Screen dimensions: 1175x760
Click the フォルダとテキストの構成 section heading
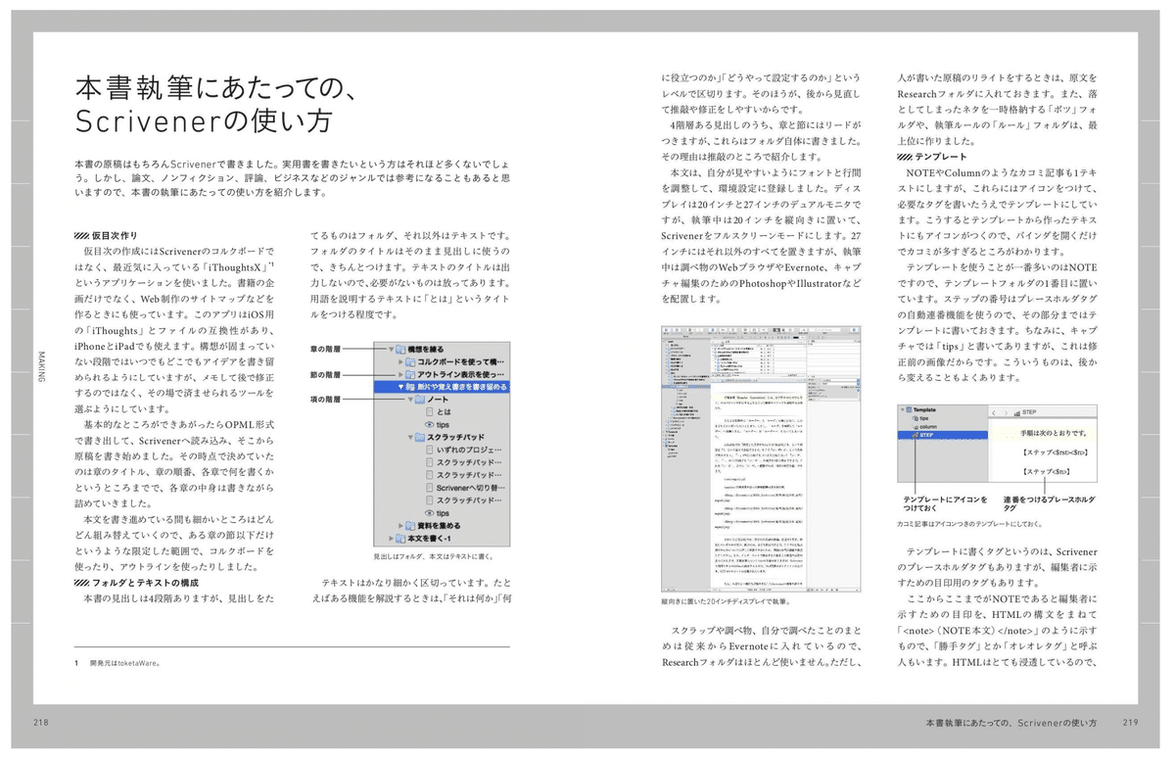pos(136,584)
